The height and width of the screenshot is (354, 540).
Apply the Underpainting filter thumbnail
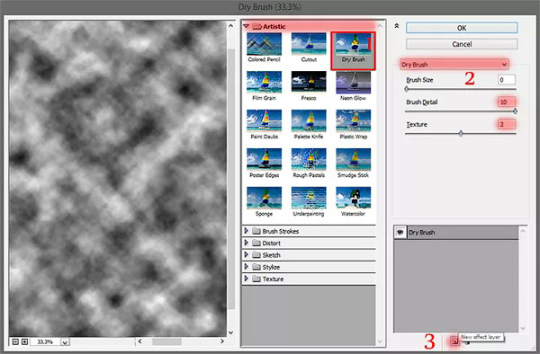coord(309,198)
